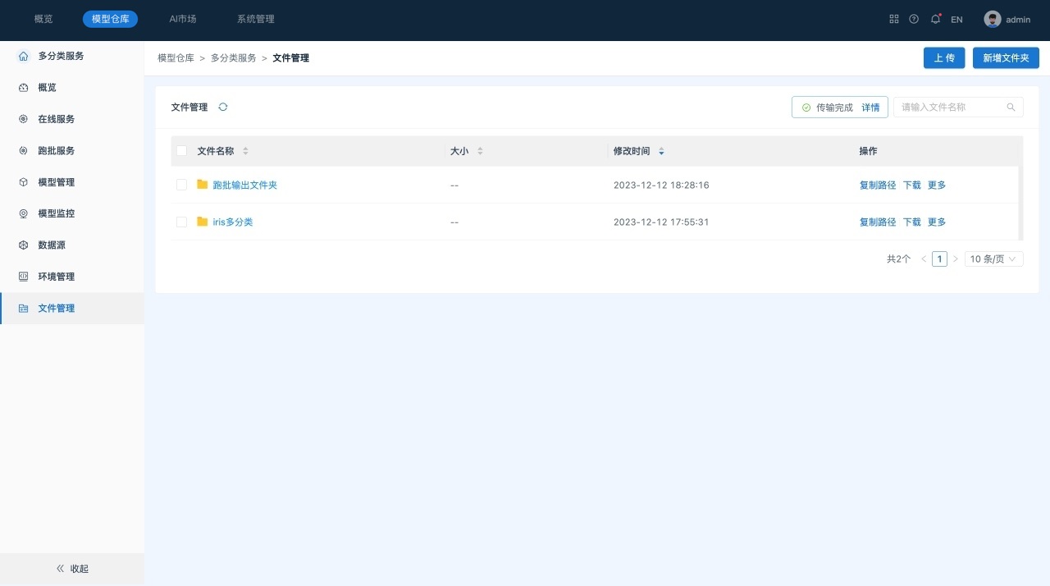Check the box for 跑批输出文件夹 row
Image resolution: width=1050 pixels, height=586 pixels.
pyautogui.click(x=182, y=185)
